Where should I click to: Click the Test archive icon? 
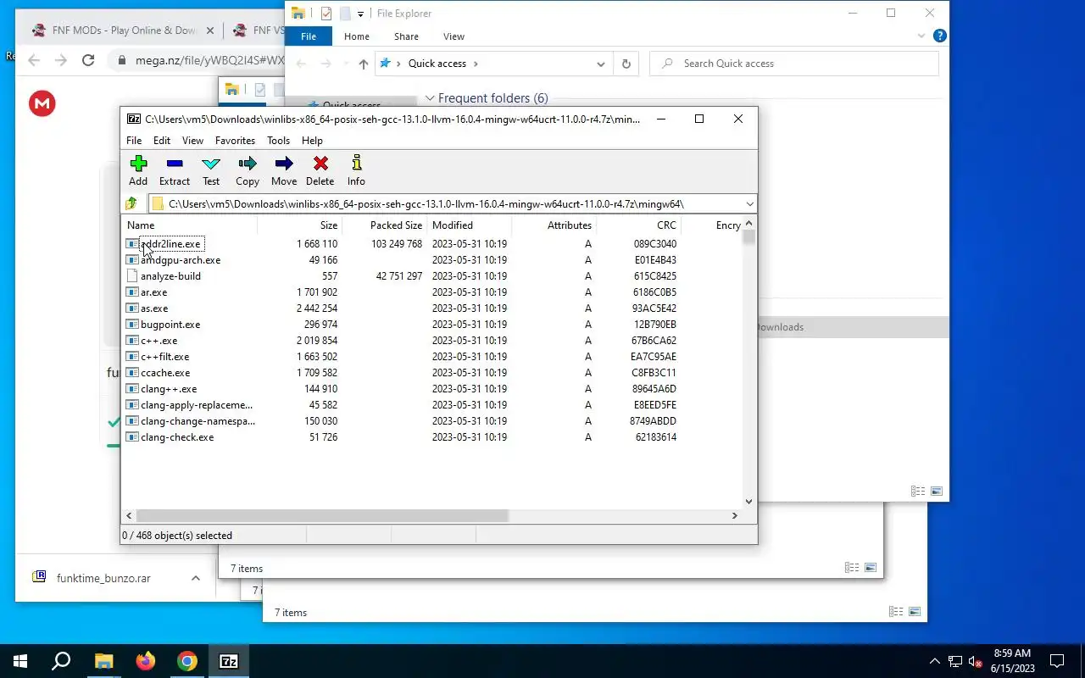211,170
